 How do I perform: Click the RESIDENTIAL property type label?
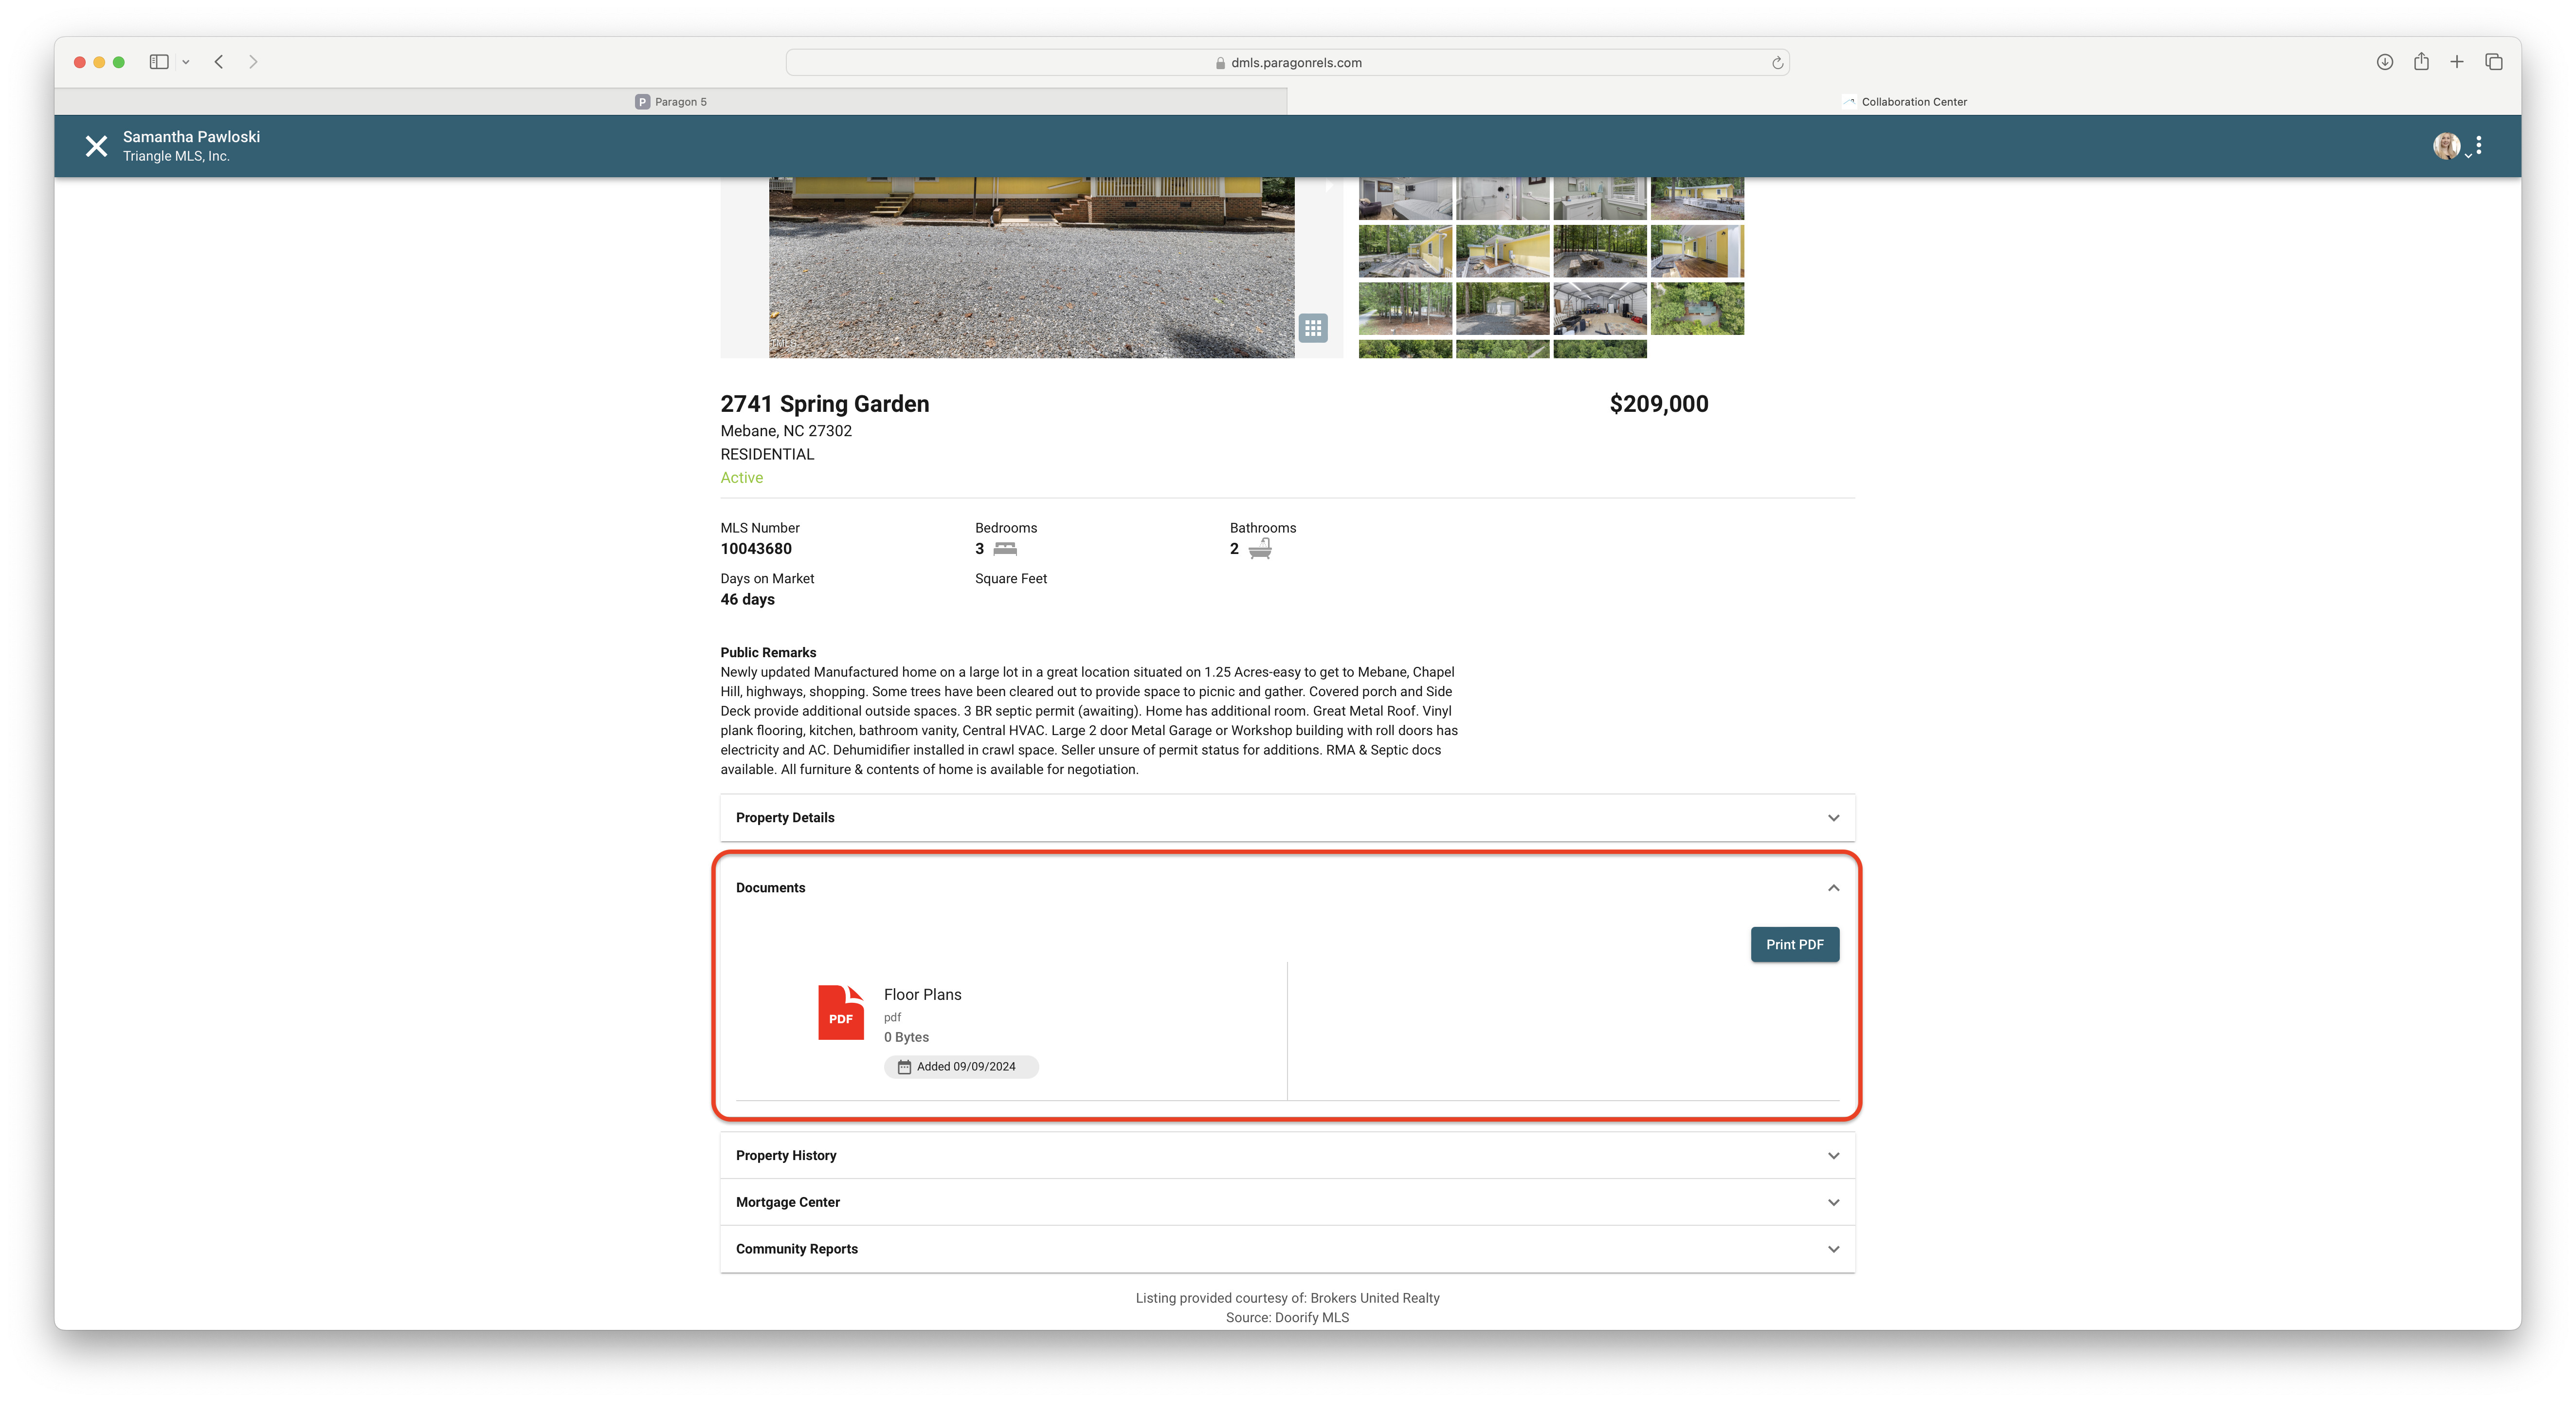(x=767, y=454)
